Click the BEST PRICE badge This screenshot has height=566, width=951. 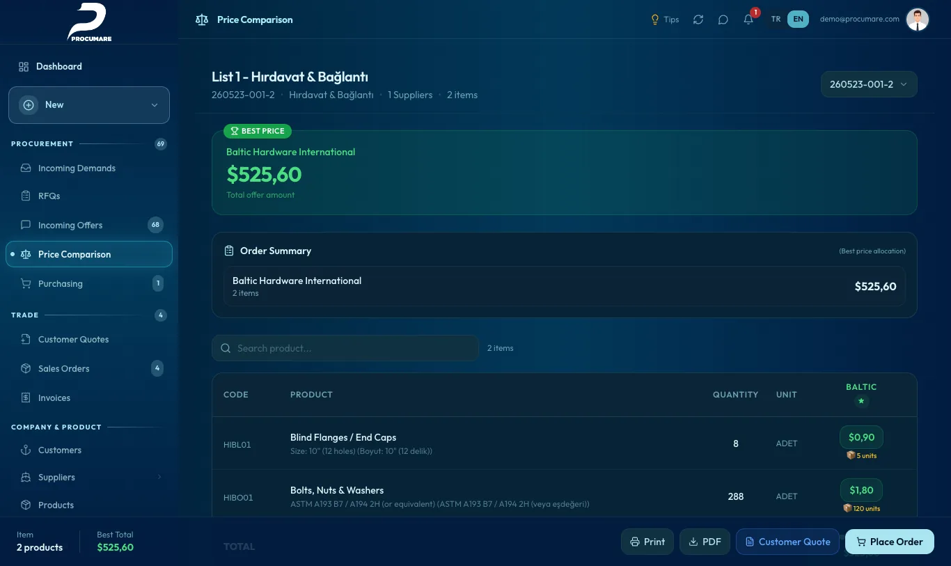point(258,131)
